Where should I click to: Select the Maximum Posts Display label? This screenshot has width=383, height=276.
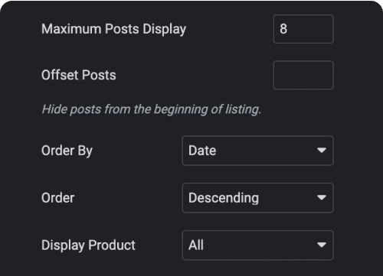[x=114, y=29]
